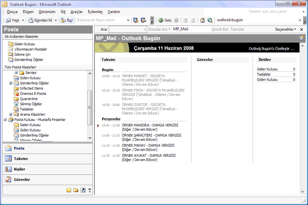
Task: Click Şimdi Bul button
Action: pyautogui.click(x=220, y=29)
